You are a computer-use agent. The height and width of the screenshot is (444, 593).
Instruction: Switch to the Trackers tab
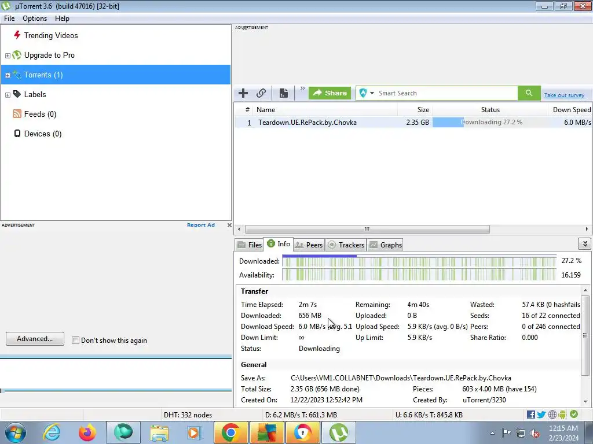coord(346,245)
